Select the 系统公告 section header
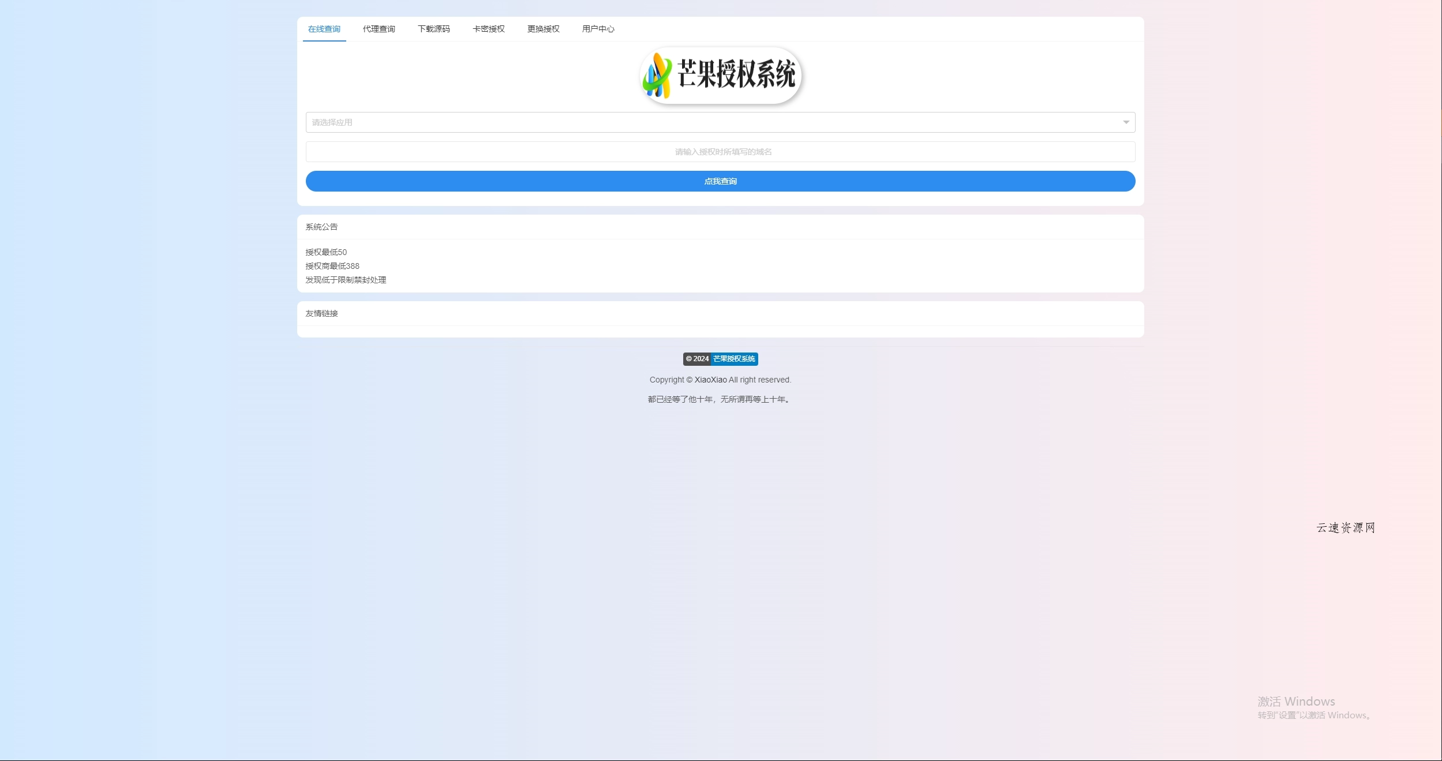1442x761 pixels. (321, 226)
